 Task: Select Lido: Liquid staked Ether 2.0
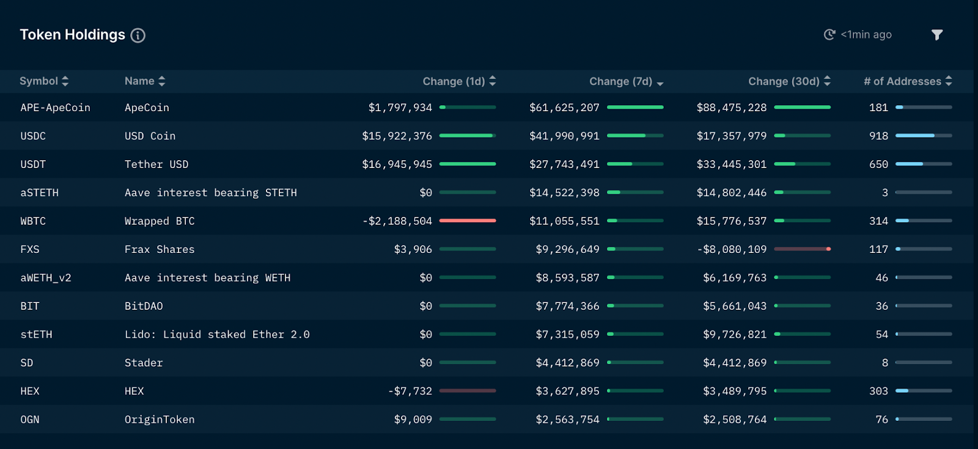coord(217,334)
